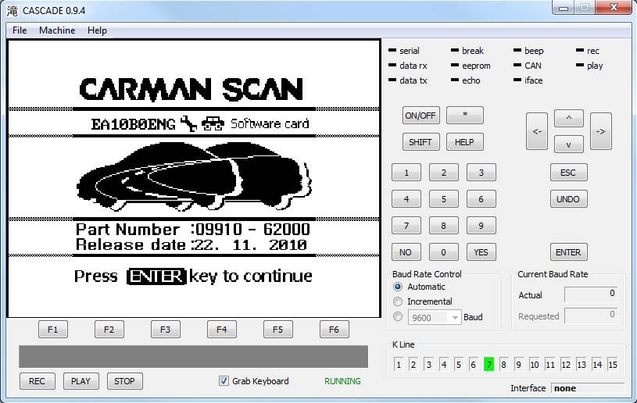The image size is (637, 403).
Task: Select K Line 6
Action: [474, 365]
